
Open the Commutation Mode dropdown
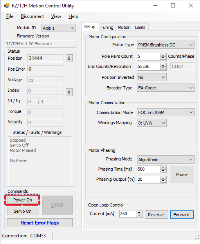pyautogui.click(x=166, y=112)
